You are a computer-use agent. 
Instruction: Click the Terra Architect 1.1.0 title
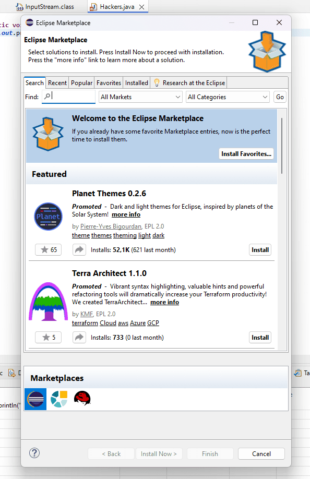(x=110, y=273)
